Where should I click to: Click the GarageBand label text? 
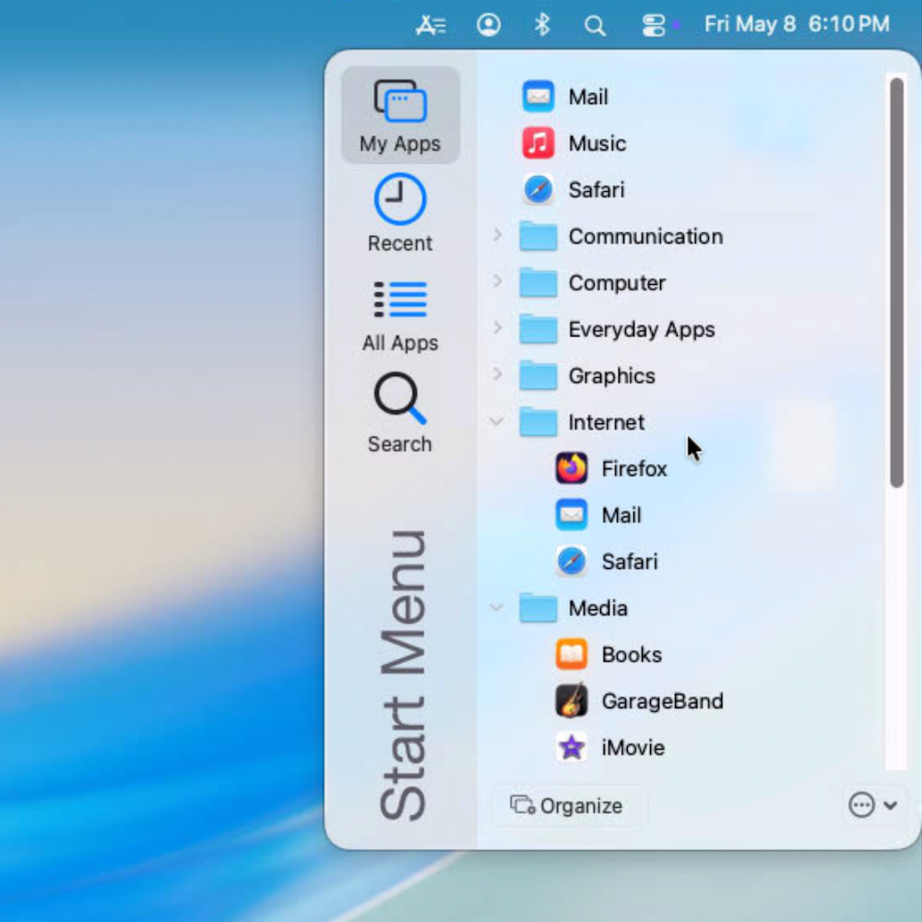coord(662,701)
